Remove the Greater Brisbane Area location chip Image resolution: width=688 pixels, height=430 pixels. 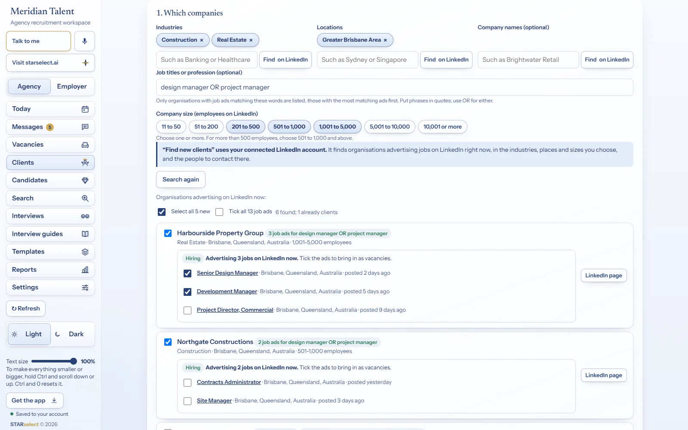[385, 40]
